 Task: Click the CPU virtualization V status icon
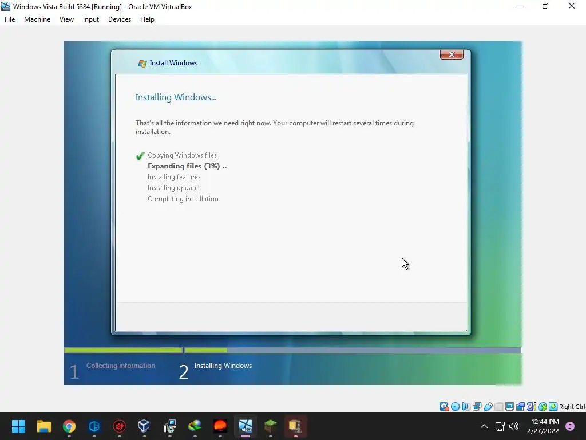[x=531, y=407]
